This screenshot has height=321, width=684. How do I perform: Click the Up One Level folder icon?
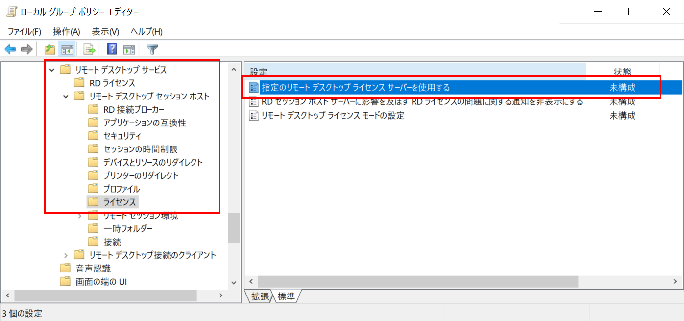(x=48, y=49)
